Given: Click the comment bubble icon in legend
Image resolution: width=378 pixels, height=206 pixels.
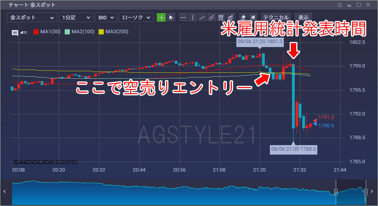Looking at the screenshot, I should point(15,32).
